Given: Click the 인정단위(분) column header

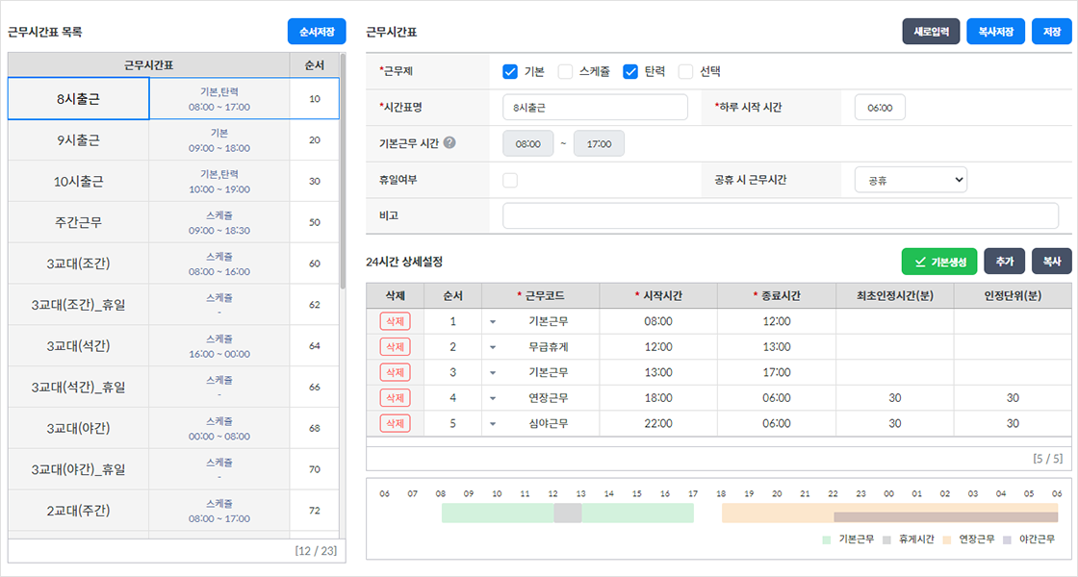Looking at the screenshot, I should pyautogui.click(x=1013, y=296).
